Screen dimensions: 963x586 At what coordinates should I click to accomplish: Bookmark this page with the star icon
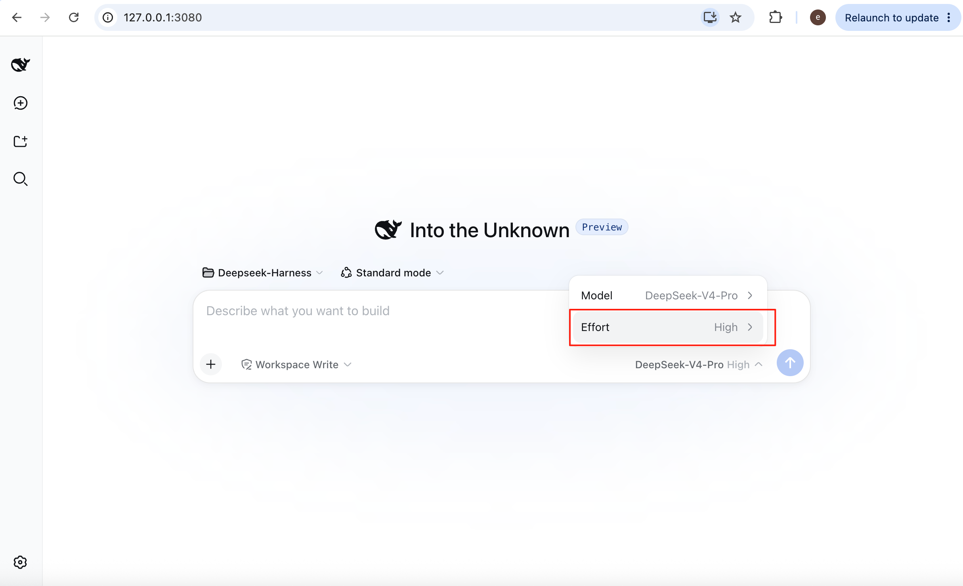pyautogui.click(x=736, y=17)
